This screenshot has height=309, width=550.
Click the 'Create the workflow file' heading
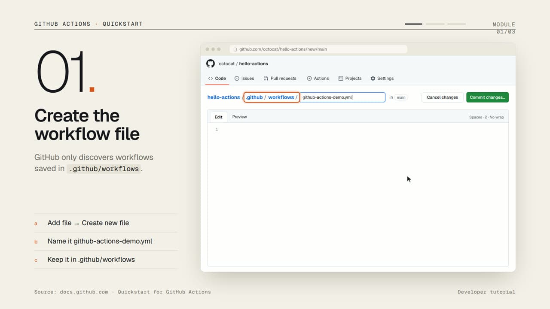87,125
